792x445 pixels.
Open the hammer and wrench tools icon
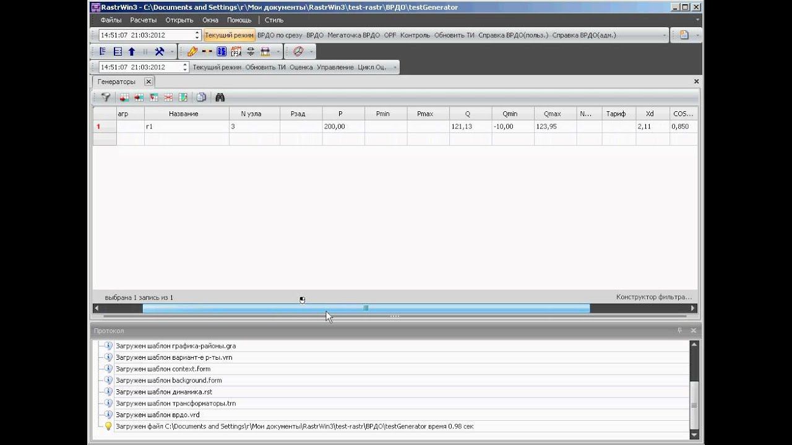(x=160, y=52)
